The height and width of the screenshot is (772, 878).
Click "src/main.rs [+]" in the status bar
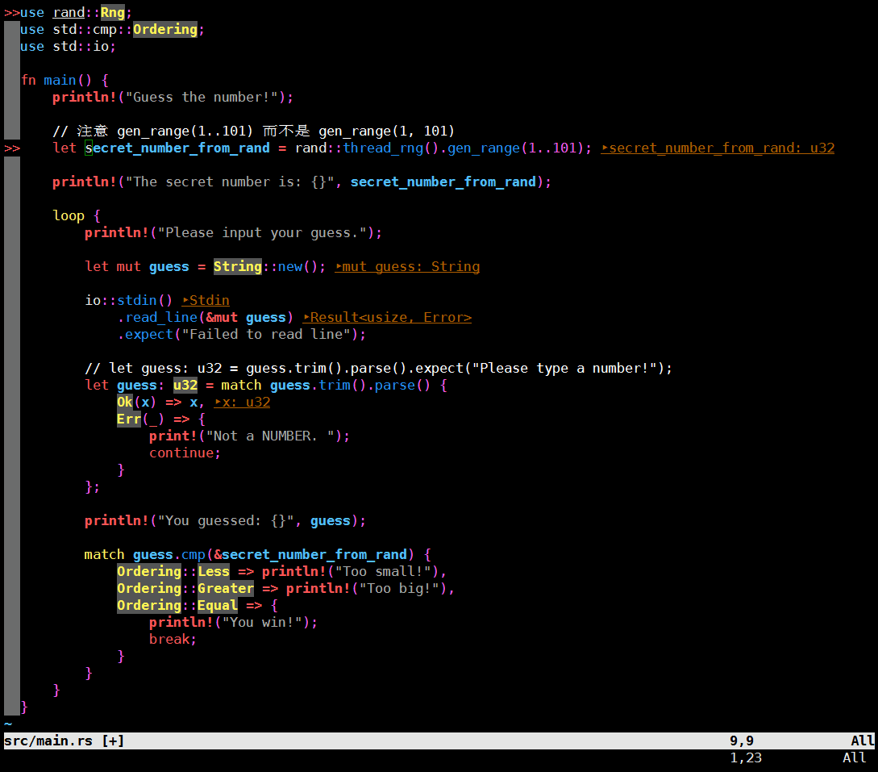coord(62,741)
